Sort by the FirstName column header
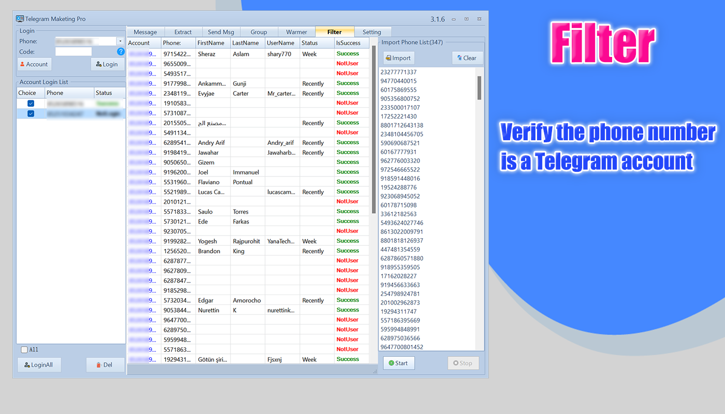 (x=213, y=43)
